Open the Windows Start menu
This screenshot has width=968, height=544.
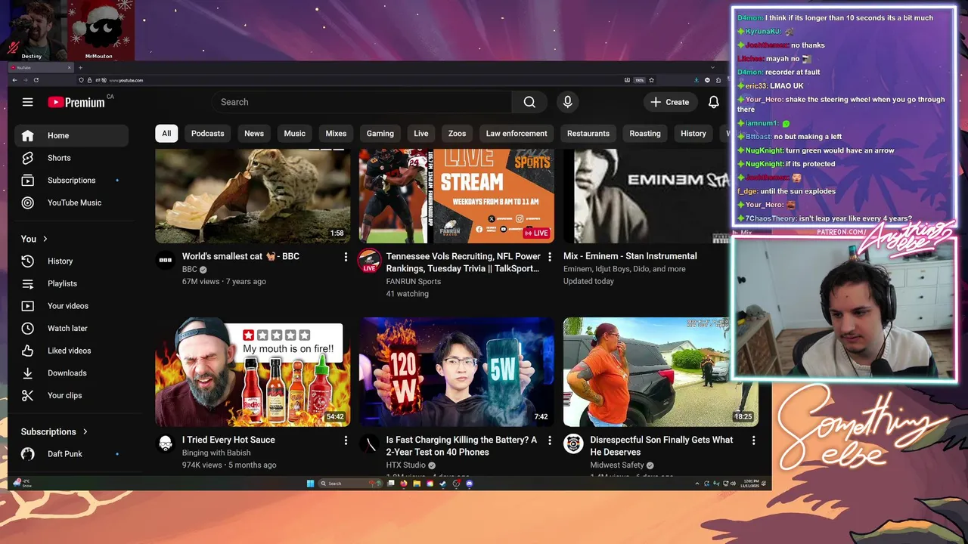click(310, 484)
